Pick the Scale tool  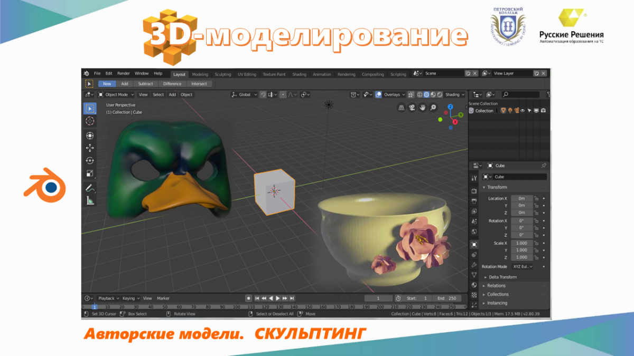(x=90, y=174)
